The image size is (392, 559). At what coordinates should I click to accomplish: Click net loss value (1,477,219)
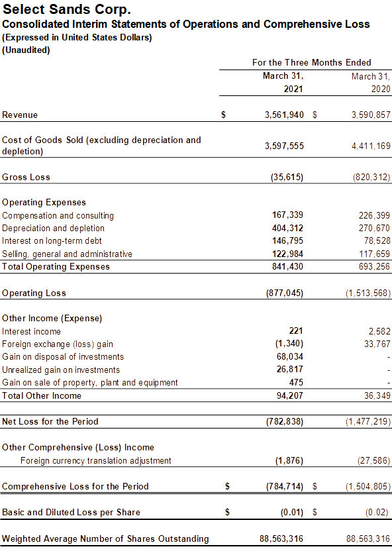pos(368,422)
